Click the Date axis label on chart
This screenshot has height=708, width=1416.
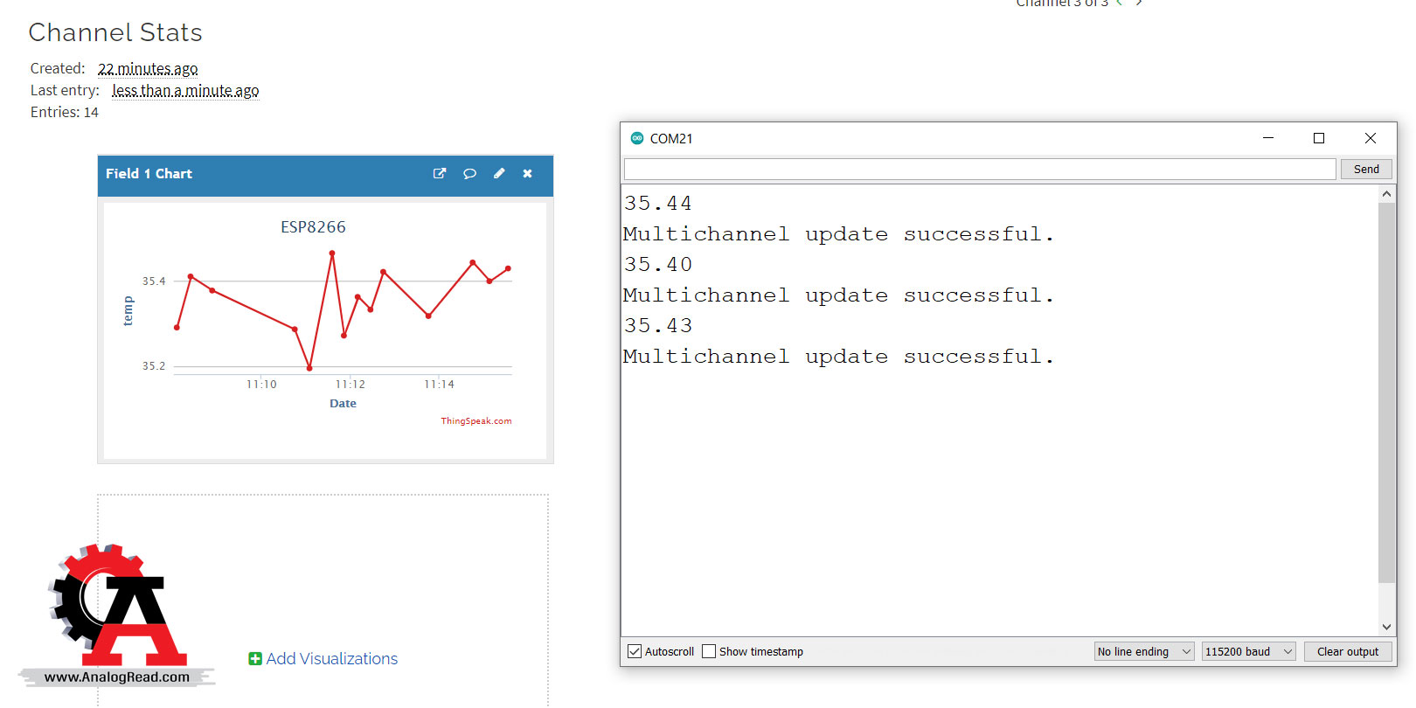pyautogui.click(x=343, y=404)
